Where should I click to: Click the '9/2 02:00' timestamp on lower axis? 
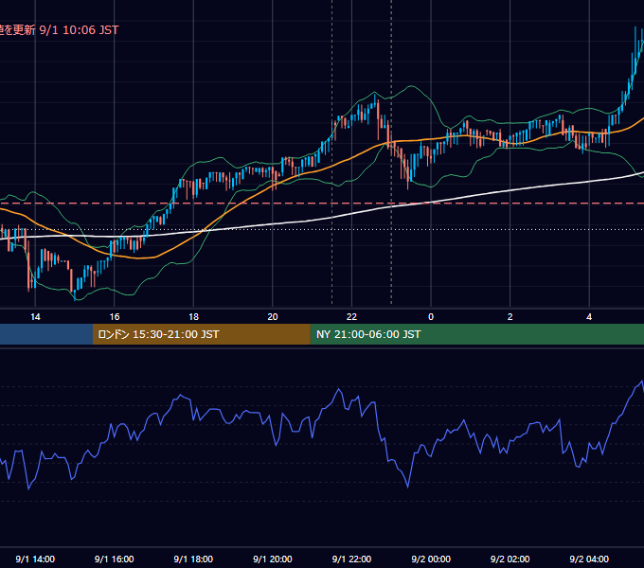pos(510,559)
